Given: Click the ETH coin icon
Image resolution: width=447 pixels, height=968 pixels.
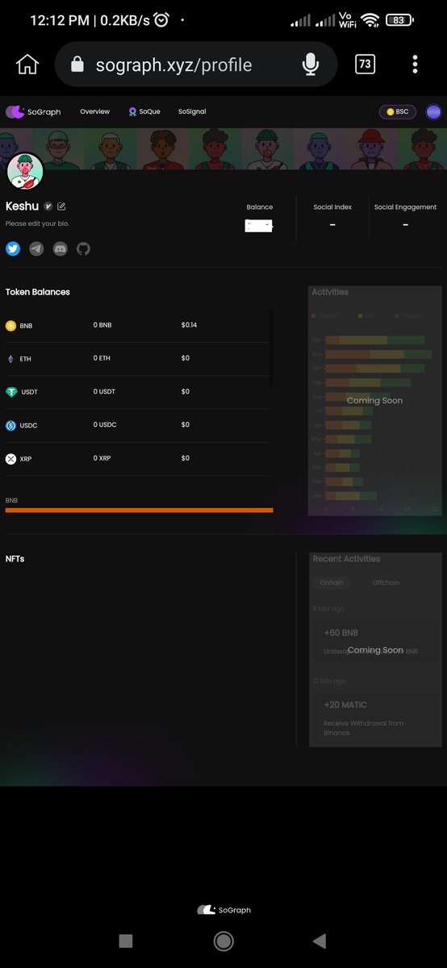Looking at the screenshot, I should click(10, 359).
